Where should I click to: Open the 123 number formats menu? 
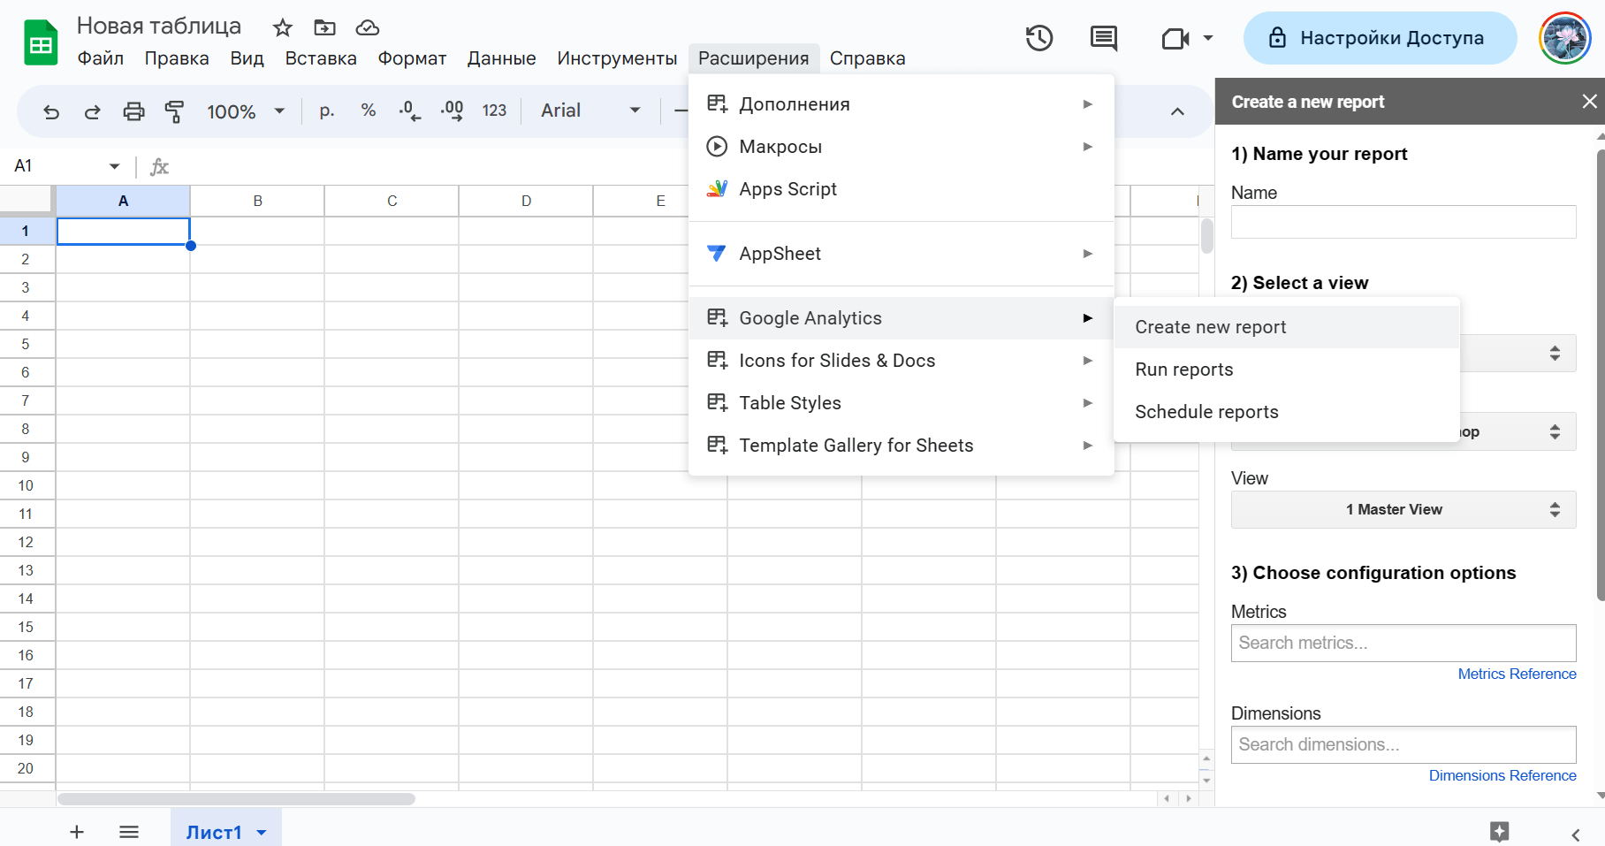(494, 111)
